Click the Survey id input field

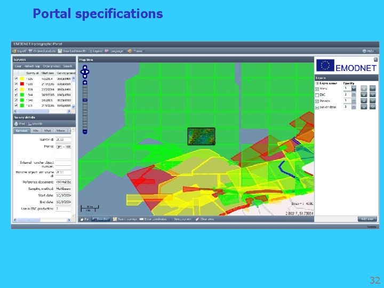coord(63,140)
